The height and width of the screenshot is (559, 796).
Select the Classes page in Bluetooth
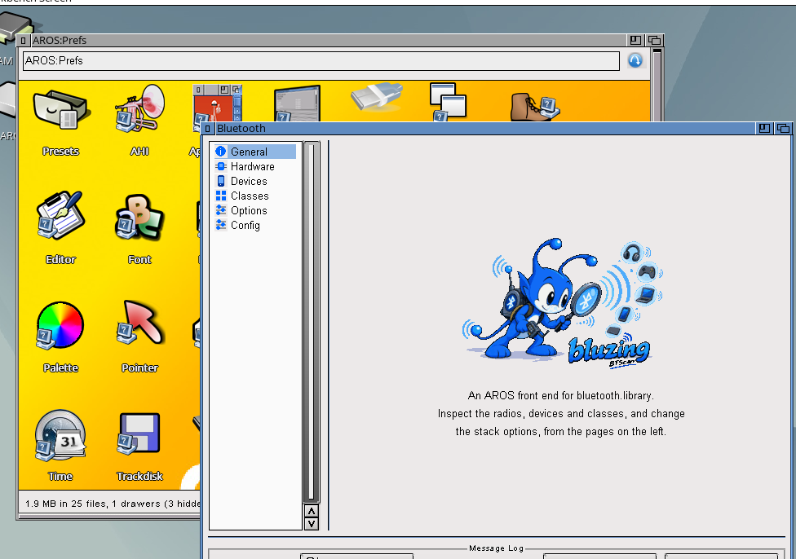254,196
